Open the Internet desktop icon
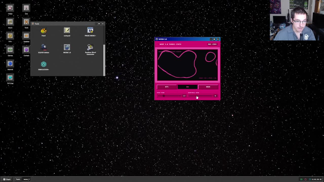The height and width of the screenshot is (182, 324). click(x=10, y=65)
